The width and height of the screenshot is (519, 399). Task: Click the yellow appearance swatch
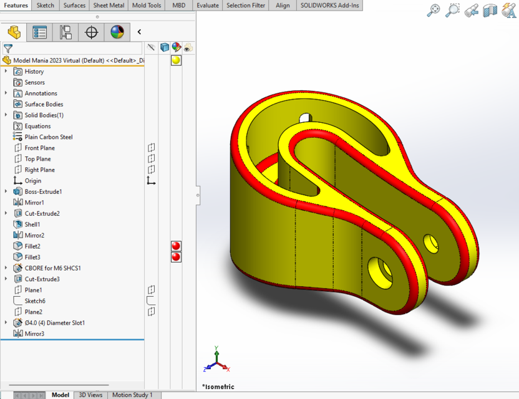click(x=175, y=60)
